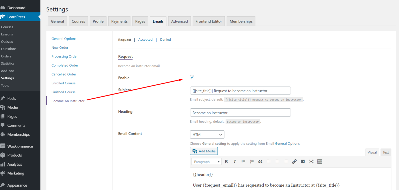Open the Memberships settings tab

pyautogui.click(x=241, y=21)
